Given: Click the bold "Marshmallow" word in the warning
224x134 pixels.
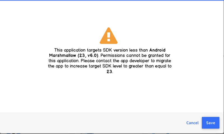Looking at the screenshot, I should point(62,55).
